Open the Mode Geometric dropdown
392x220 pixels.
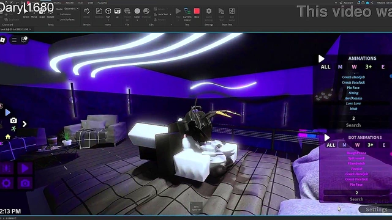(x=71, y=9)
